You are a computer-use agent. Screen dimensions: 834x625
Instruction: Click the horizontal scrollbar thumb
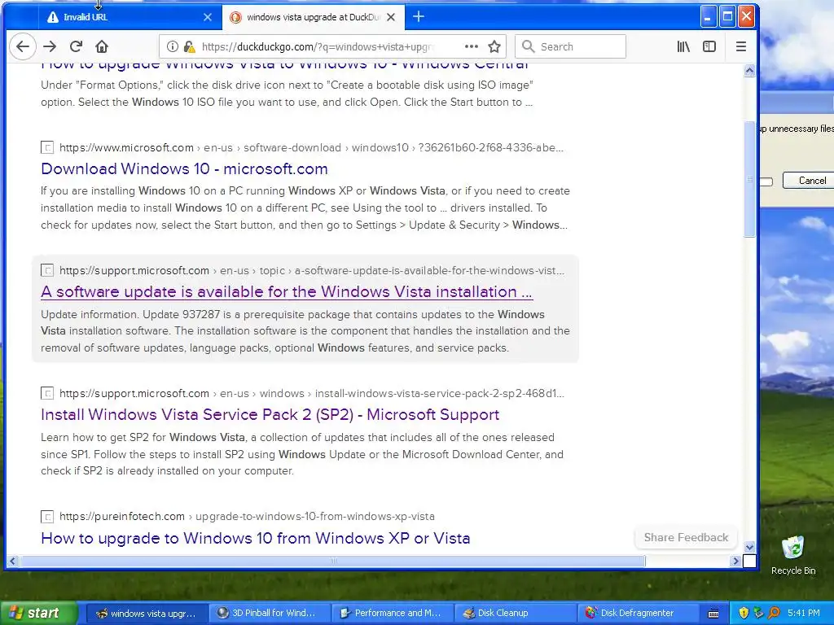point(332,561)
